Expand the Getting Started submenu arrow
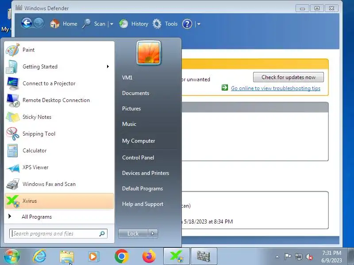The height and width of the screenshot is (265, 354). pyautogui.click(x=108, y=67)
